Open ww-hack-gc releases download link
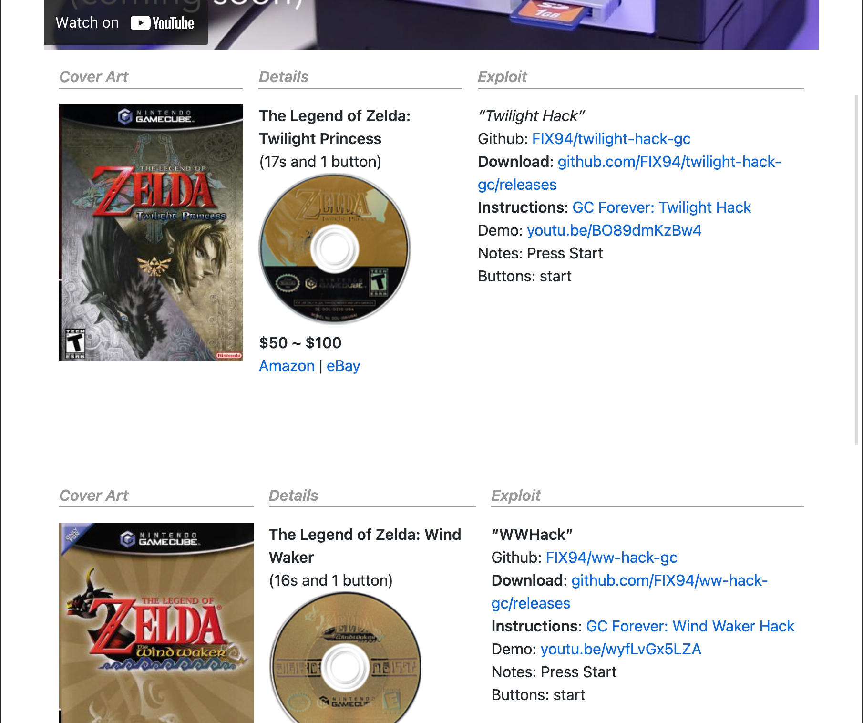The width and height of the screenshot is (863, 723). click(629, 592)
